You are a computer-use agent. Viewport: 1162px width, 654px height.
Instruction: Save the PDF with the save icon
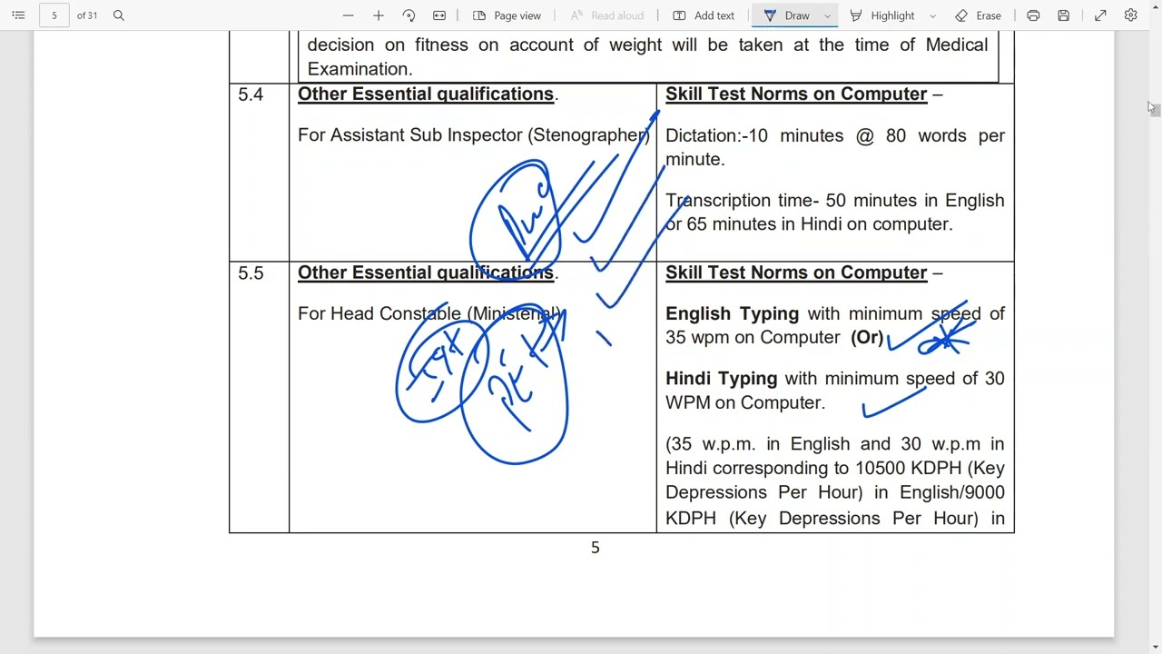(x=1063, y=15)
